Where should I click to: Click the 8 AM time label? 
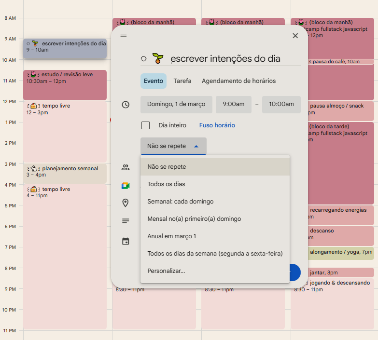(x=10, y=18)
